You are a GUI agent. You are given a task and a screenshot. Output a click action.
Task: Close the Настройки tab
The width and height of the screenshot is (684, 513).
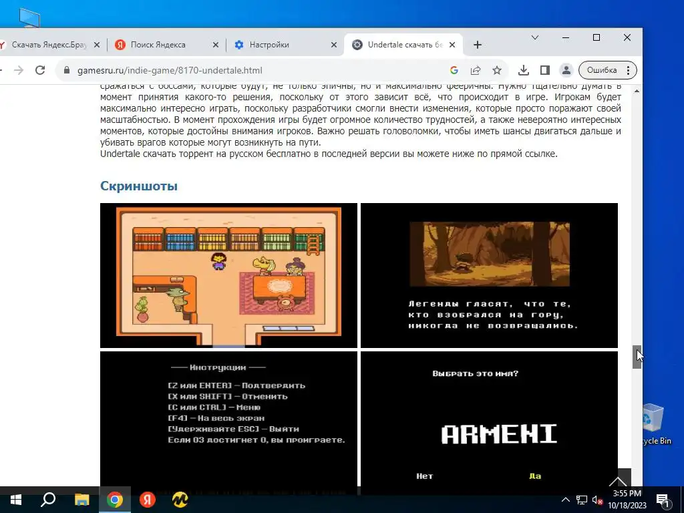click(334, 45)
